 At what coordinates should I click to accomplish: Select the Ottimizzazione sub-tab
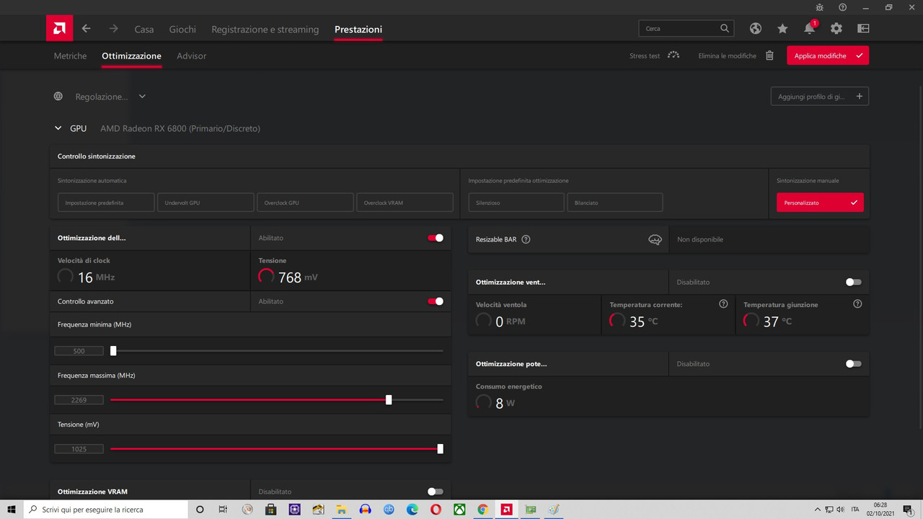(132, 56)
